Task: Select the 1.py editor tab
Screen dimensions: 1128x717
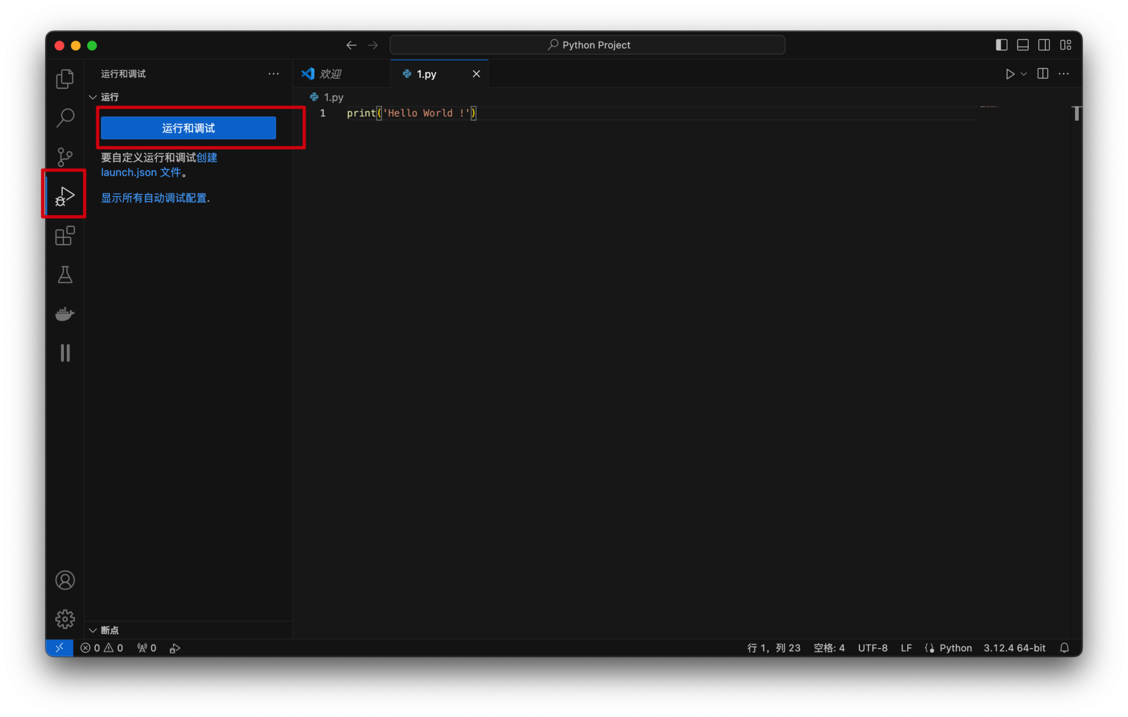Action: [x=427, y=74]
